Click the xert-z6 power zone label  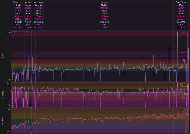(184, 52)
